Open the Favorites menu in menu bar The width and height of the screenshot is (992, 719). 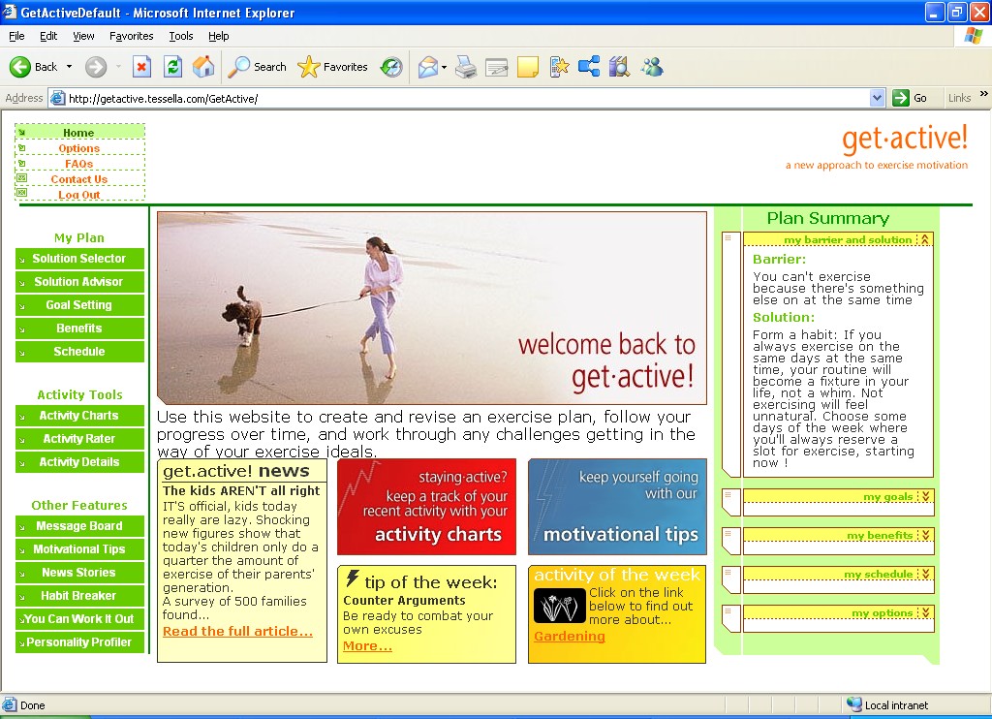pyautogui.click(x=131, y=36)
